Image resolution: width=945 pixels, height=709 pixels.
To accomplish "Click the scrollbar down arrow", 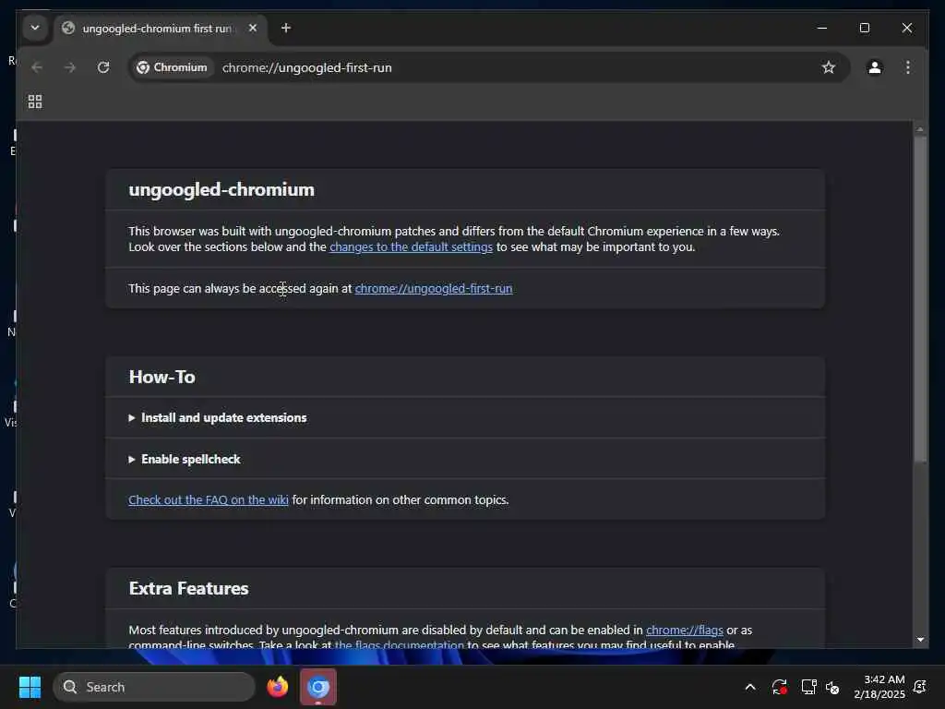I will 920,640.
